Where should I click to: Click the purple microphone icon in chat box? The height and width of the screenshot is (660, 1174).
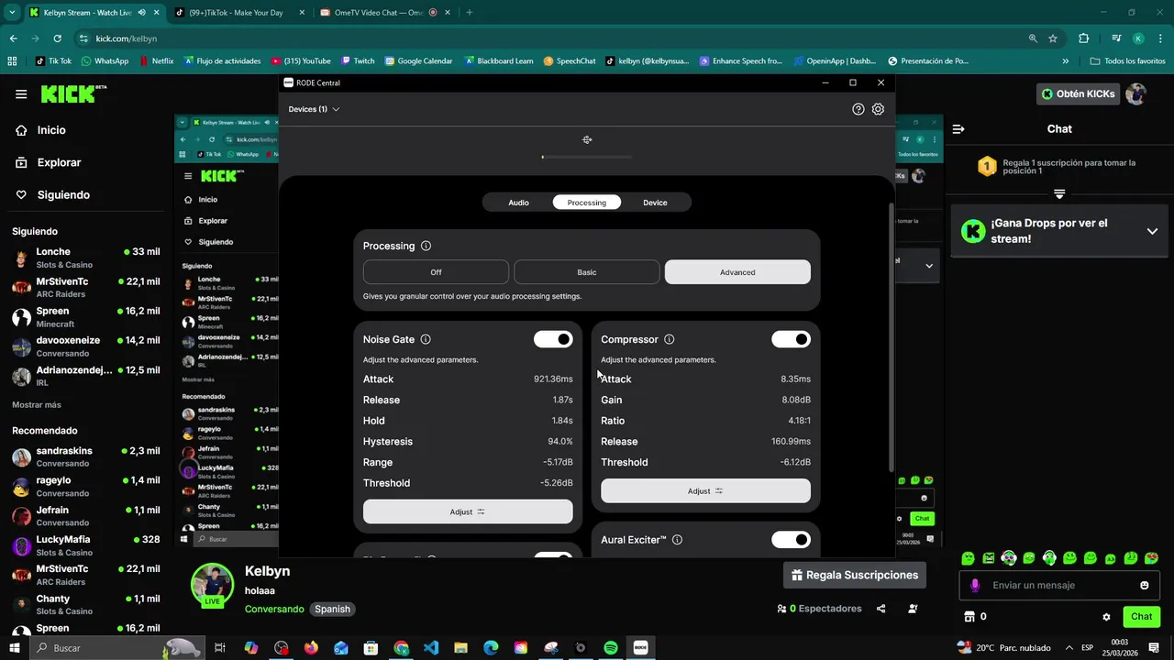pos(975,585)
